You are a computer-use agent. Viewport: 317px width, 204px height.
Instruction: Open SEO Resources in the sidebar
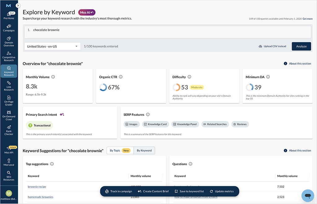pyautogui.click(x=9, y=176)
